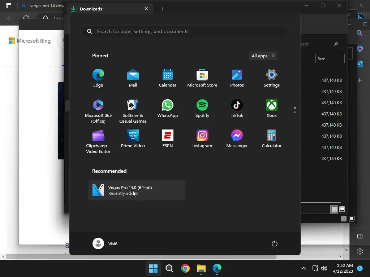Image resolution: width=370 pixels, height=277 pixels.
Task: Click the Edge horizontal scrollbar
Action: coord(141,257)
